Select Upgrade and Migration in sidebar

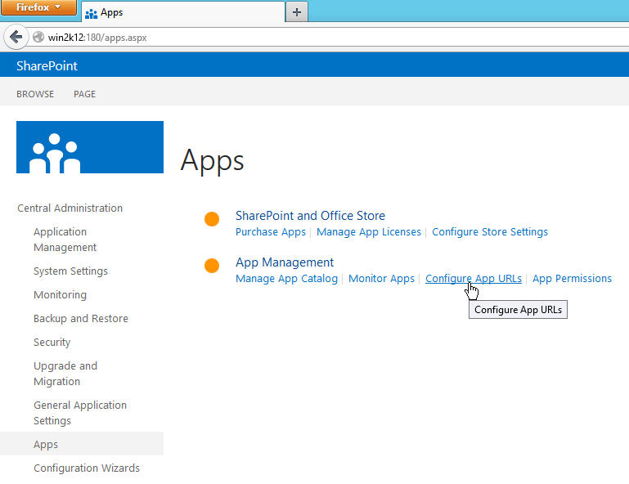click(x=65, y=374)
